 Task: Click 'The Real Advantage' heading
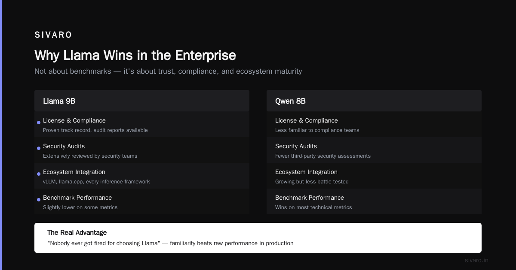[x=77, y=233]
